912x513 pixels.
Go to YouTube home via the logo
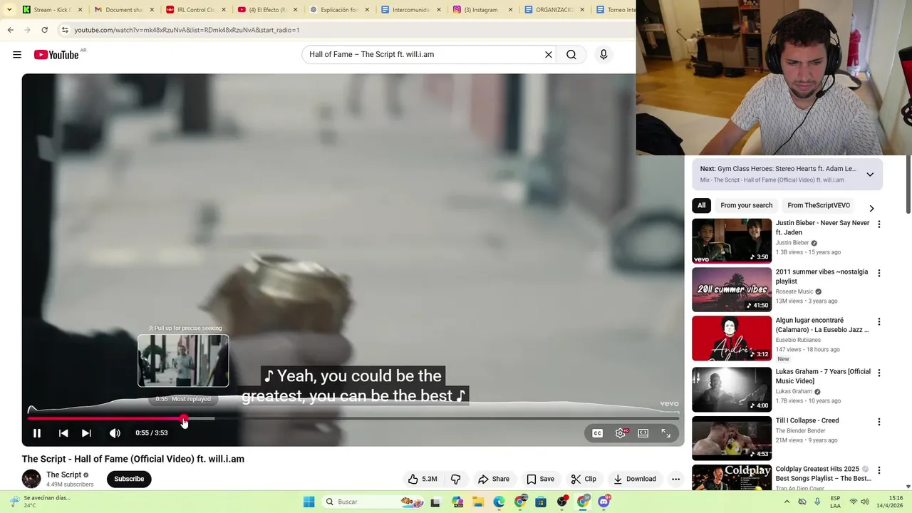point(56,55)
